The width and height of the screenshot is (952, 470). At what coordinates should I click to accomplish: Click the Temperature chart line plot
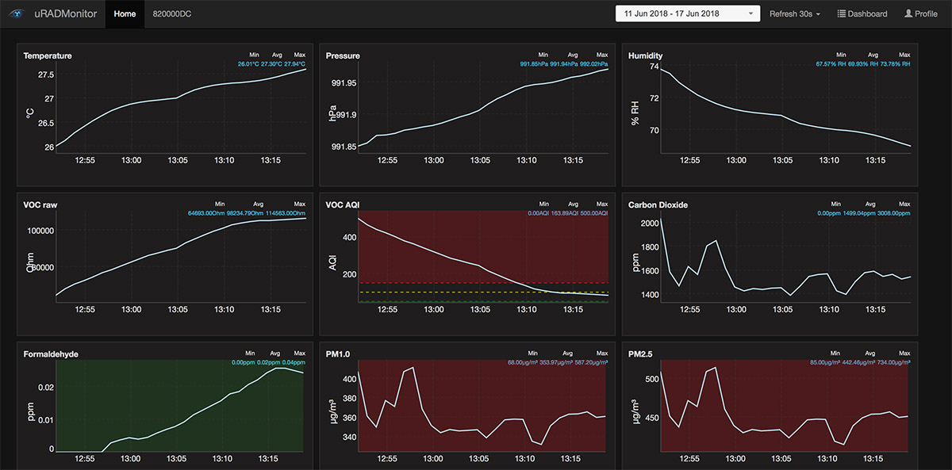point(175,98)
